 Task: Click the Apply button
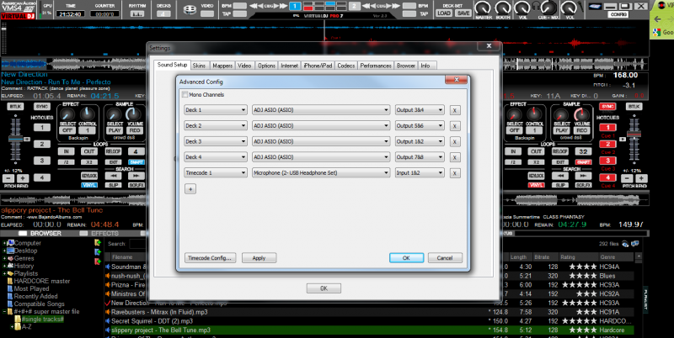point(259,258)
